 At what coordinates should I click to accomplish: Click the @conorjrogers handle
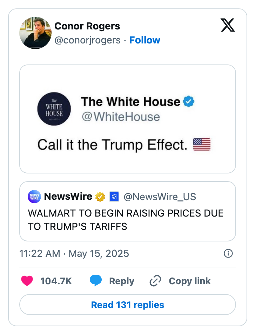87,40
